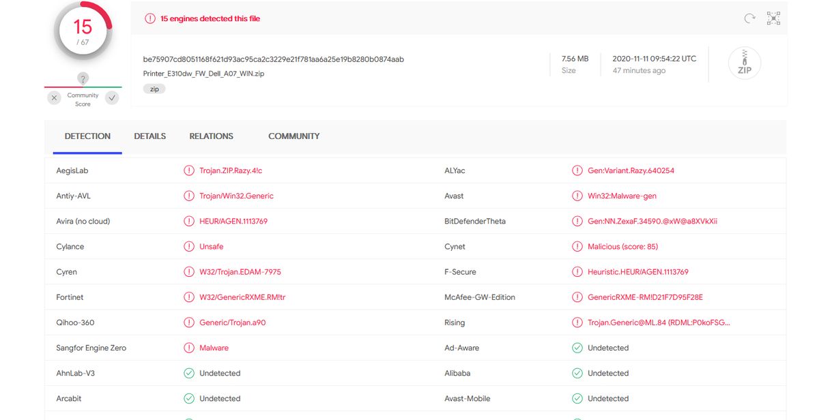The image size is (819, 420).
Task: Click the file SHA-256 hash text
Action: (x=273, y=59)
